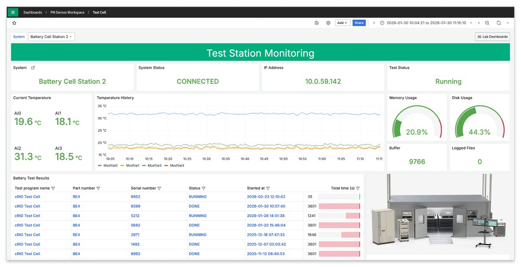Image resolution: width=521 pixels, height=267 pixels.
Task: Click BE4 part number for serial 1492
Action: pos(77,244)
